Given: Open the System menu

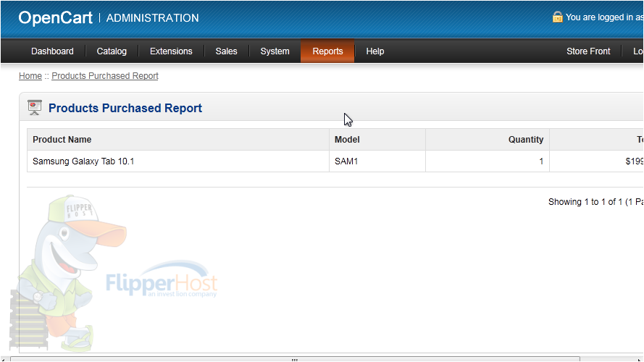Looking at the screenshot, I should pos(275,51).
